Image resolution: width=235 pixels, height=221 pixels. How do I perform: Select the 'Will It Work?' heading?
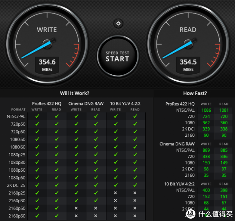pos(75,93)
